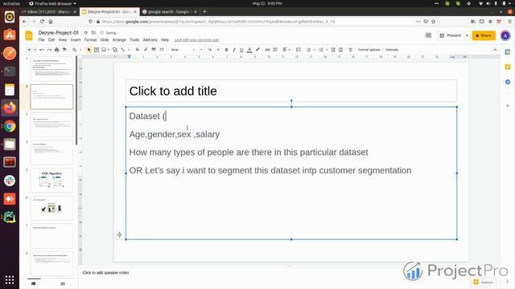Decrease the text indent

(x=333, y=50)
